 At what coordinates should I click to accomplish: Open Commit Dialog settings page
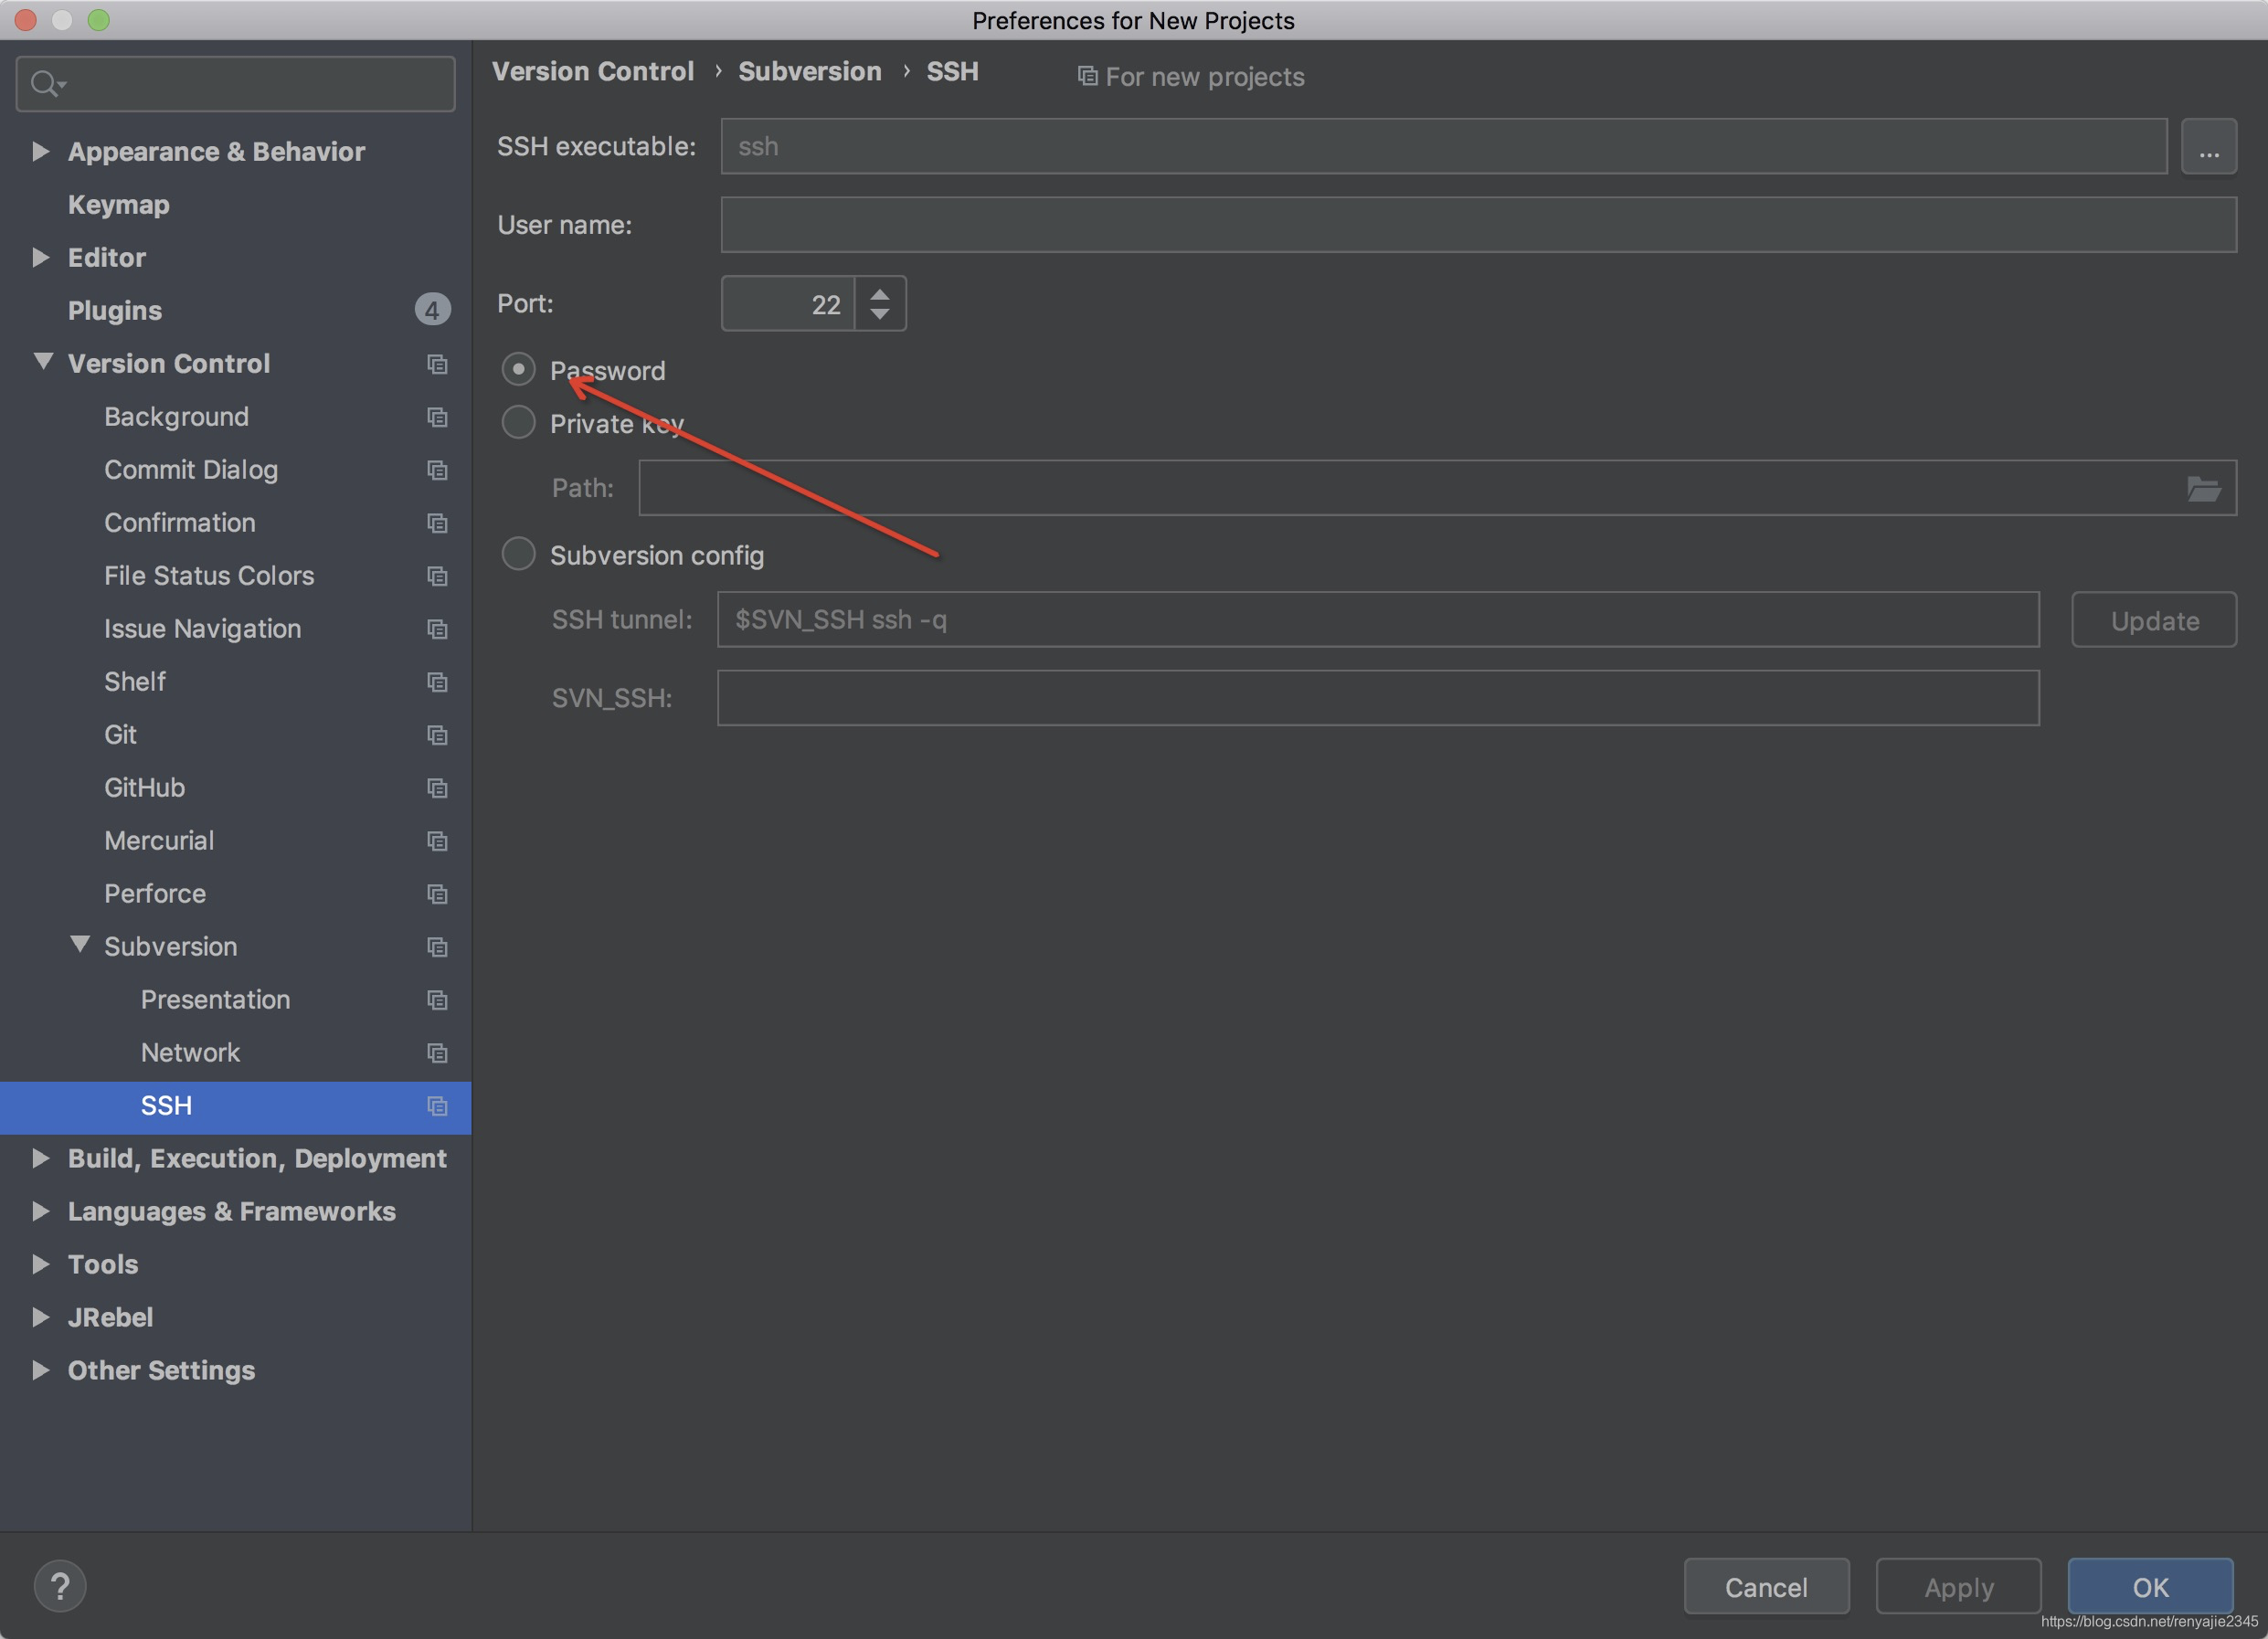pos(191,470)
